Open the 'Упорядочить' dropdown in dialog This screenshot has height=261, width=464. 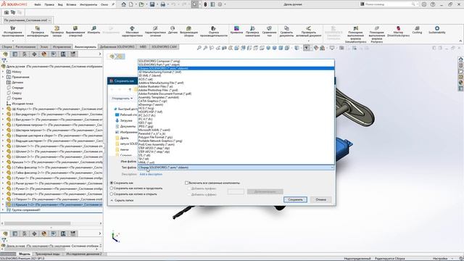coord(122,99)
